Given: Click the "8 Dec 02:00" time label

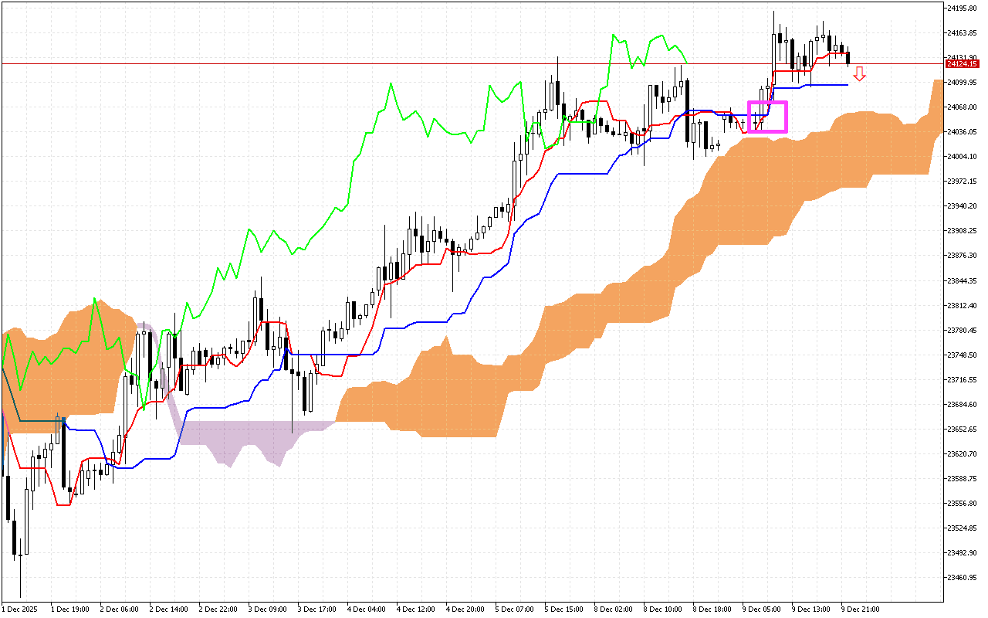Looking at the screenshot, I should [613, 609].
